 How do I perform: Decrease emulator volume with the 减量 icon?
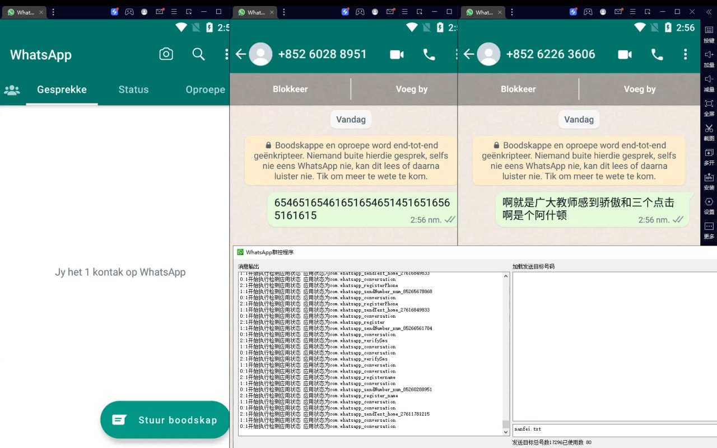click(709, 82)
